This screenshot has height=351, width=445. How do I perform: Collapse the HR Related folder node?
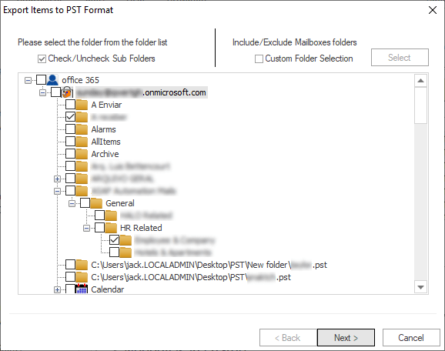(86, 228)
